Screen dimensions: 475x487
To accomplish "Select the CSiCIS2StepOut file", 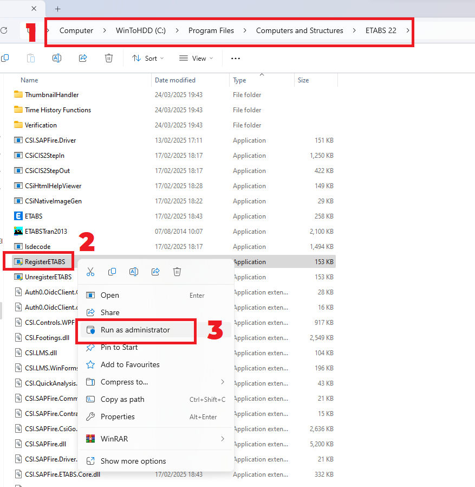I will [x=48, y=170].
